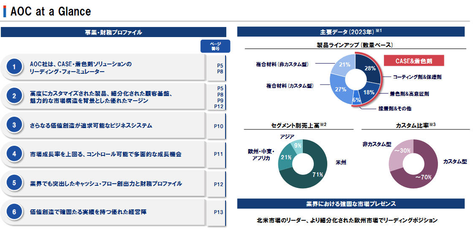The image size is (473, 230).
Task: Click the red CASE&着色剤 label
Action: pyautogui.click(x=414, y=61)
